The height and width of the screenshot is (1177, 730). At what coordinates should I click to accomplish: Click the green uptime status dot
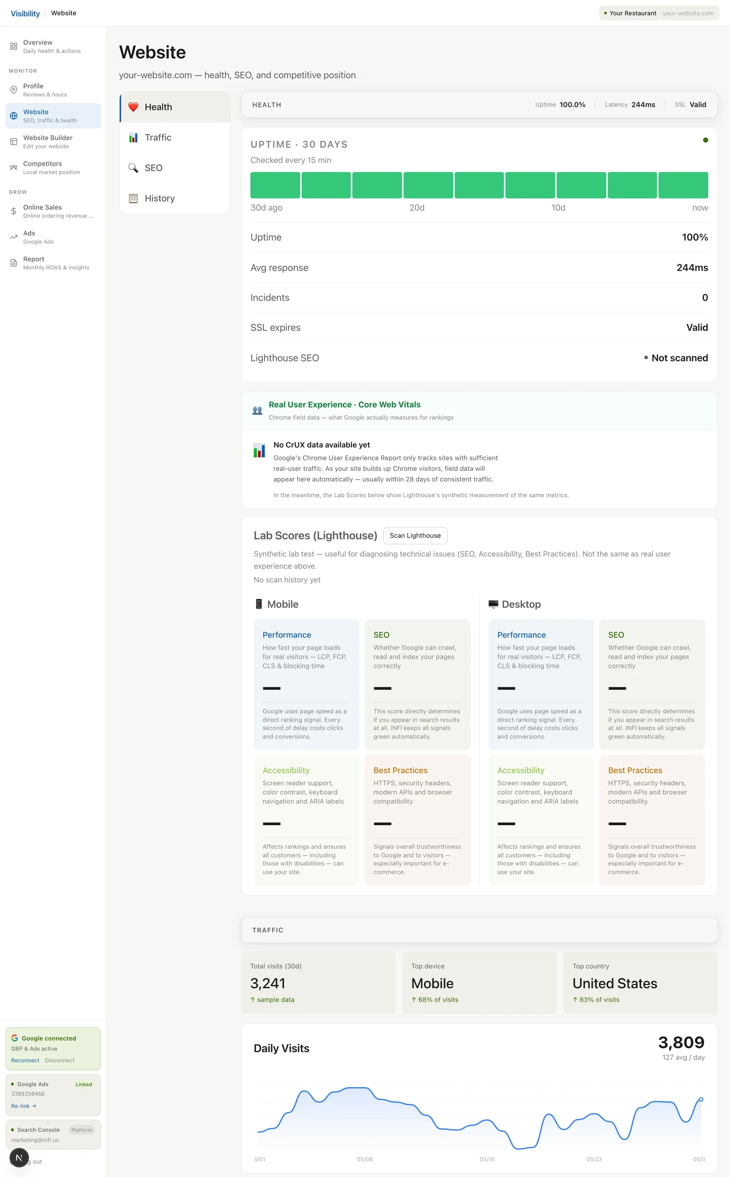pyautogui.click(x=705, y=140)
